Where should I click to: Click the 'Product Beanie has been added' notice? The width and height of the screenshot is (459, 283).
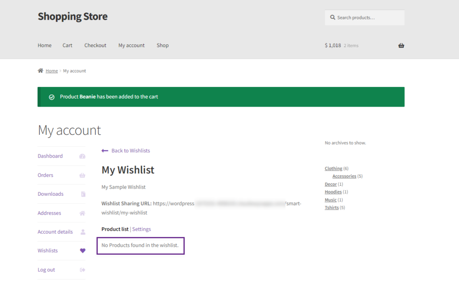(x=221, y=97)
